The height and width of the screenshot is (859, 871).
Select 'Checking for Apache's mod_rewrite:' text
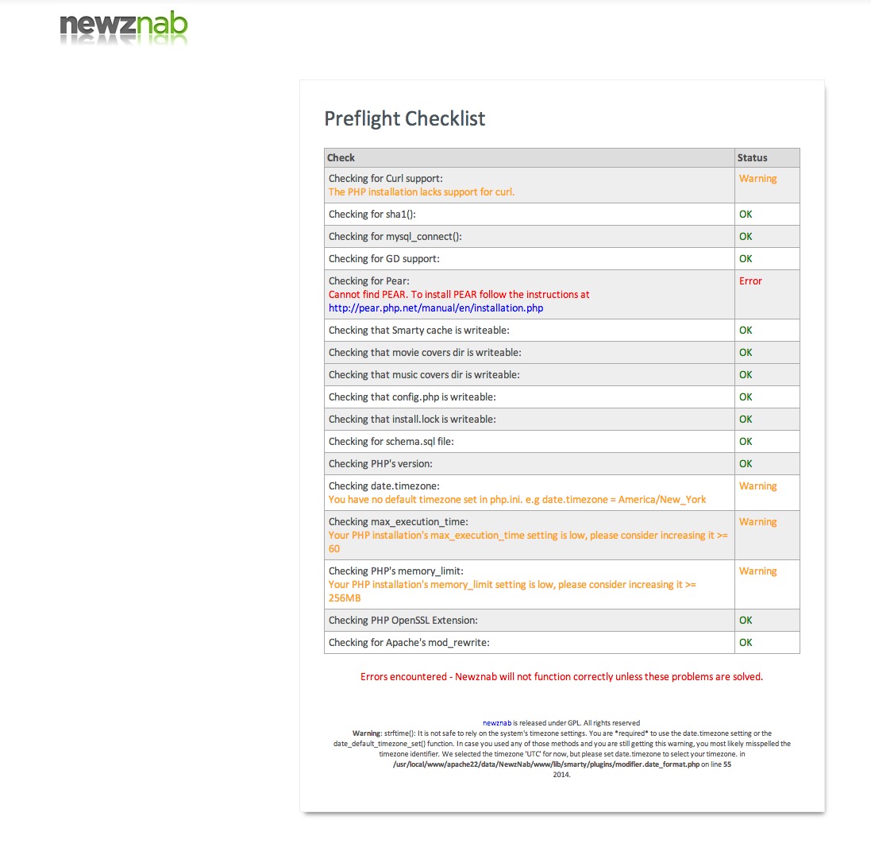click(x=409, y=642)
